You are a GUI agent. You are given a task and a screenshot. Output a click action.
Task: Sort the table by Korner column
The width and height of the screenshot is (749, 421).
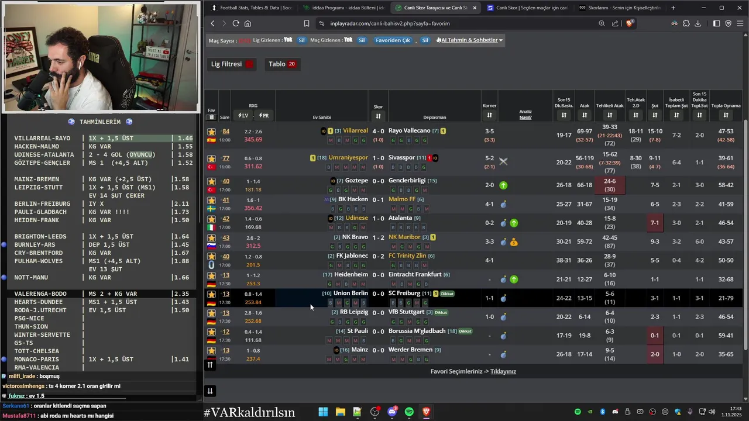coord(489,115)
